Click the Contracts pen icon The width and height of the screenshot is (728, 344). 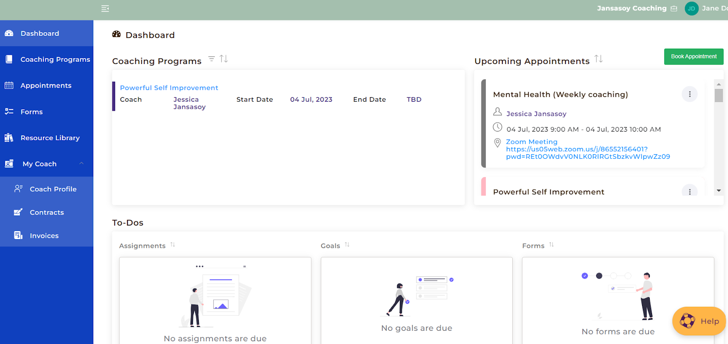[x=18, y=212]
